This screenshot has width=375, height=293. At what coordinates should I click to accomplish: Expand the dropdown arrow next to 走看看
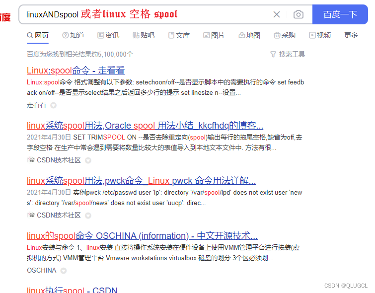tap(53, 105)
